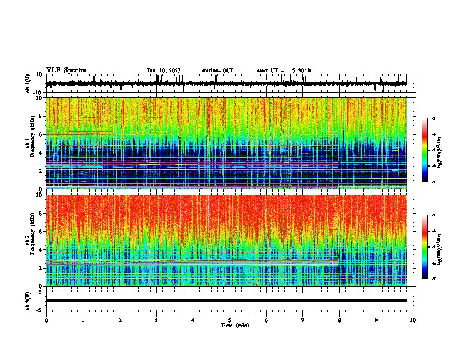The height and width of the screenshot is (359, 465).
Task: Click the "-7" label on ch.2 color bar
Action: 433,279
